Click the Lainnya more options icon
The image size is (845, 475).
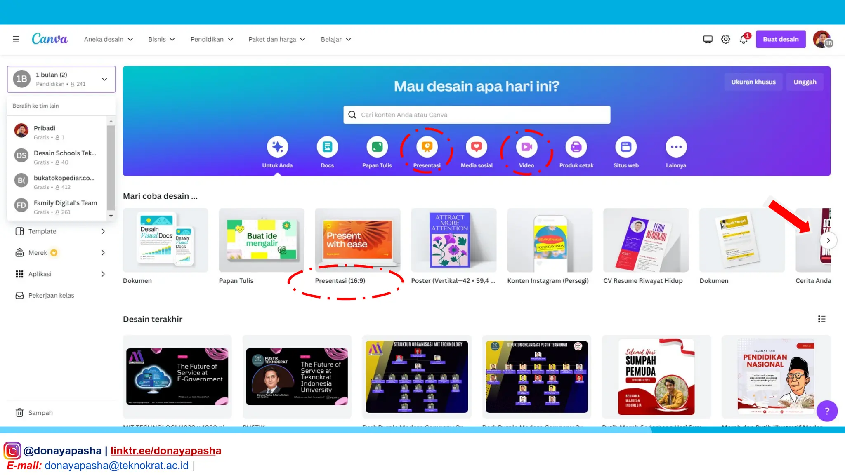[x=676, y=147]
